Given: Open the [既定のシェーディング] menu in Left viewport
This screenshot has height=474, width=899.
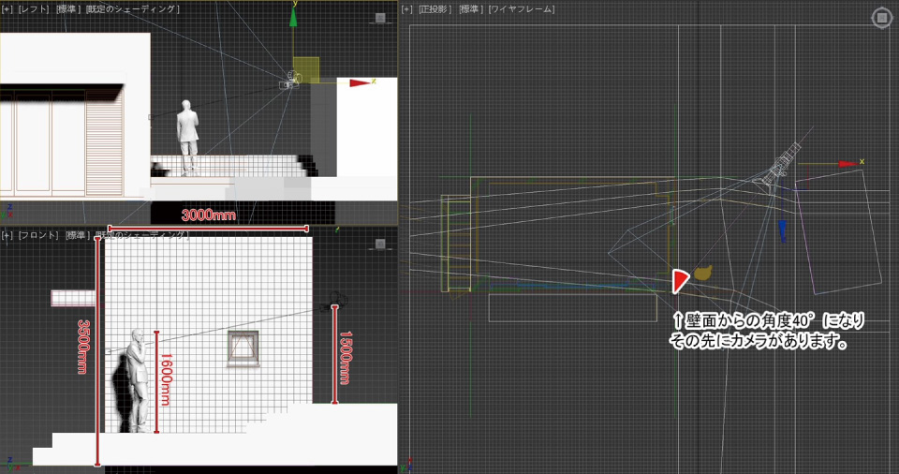Looking at the screenshot, I should coord(132,9).
